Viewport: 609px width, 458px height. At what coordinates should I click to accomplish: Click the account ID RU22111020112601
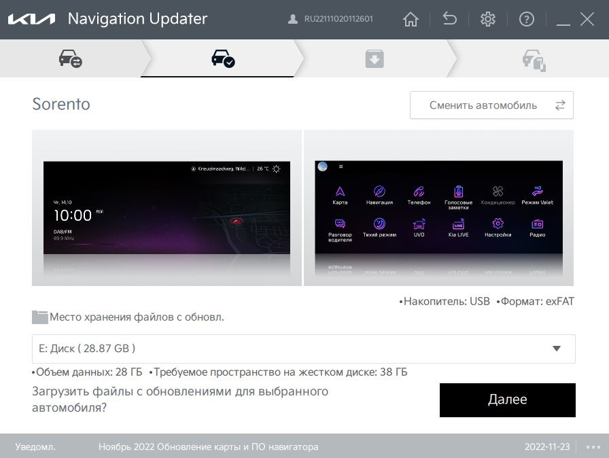(338, 19)
